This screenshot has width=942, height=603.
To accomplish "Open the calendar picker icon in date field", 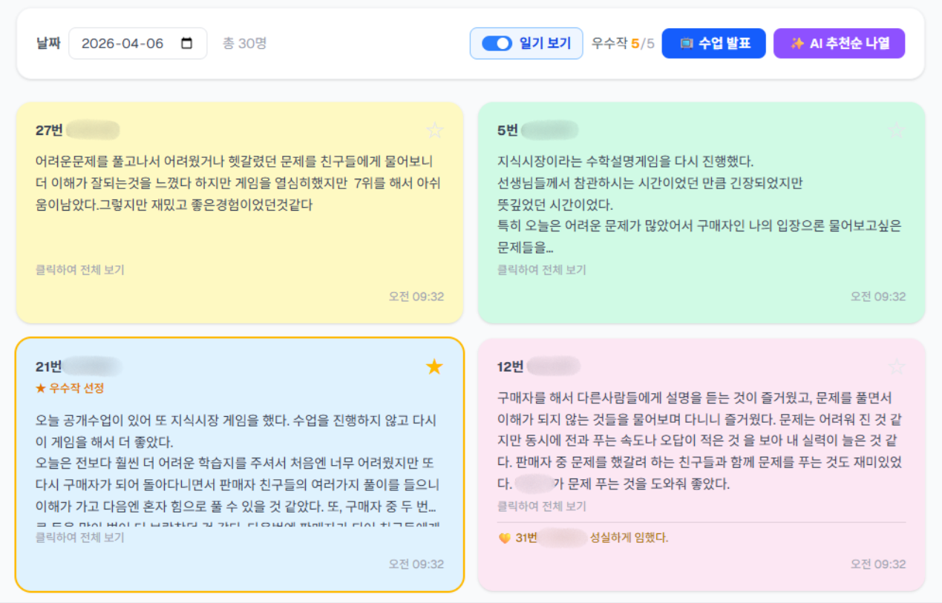I will [187, 43].
